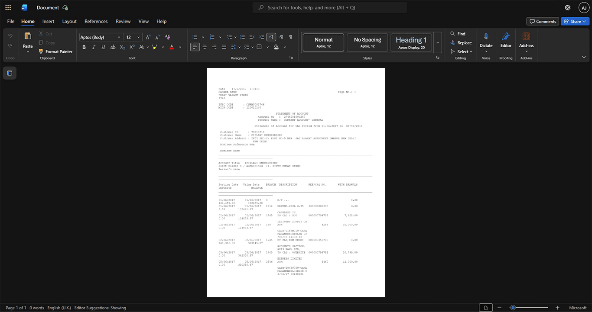This screenshot has width=592, height=312.
Task: Toggle italic formatting
Action: click(x=94, y=47)
